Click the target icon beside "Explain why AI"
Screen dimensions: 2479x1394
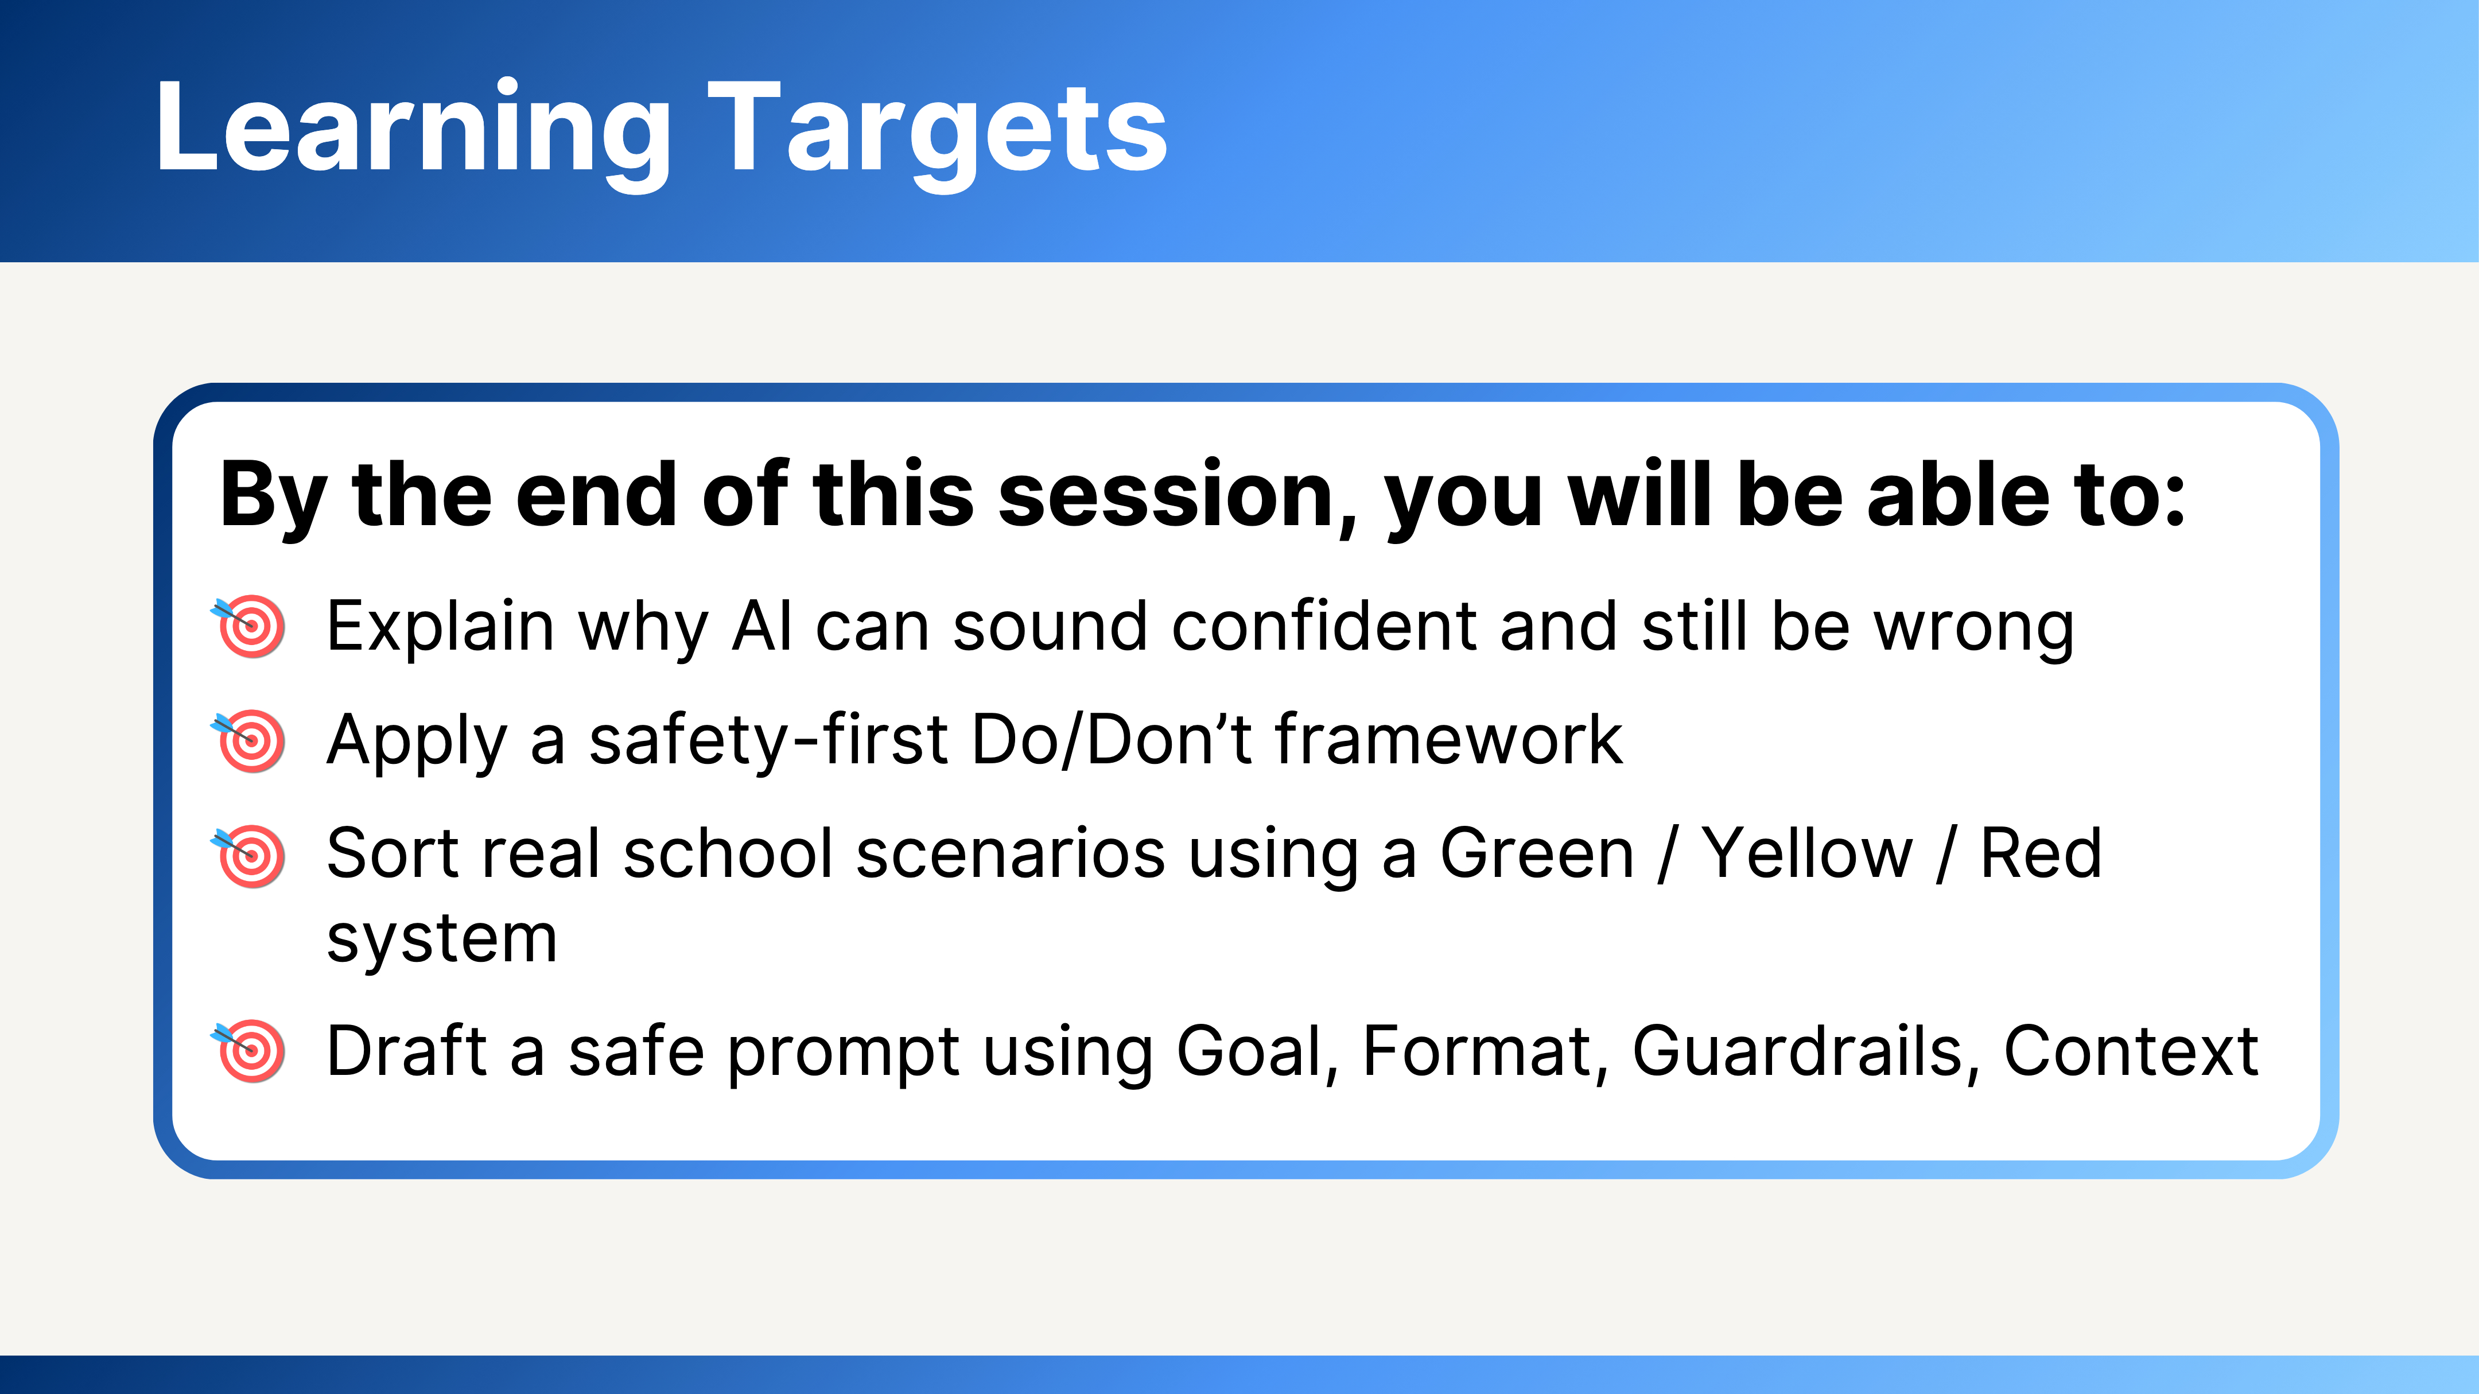(250, 627)
